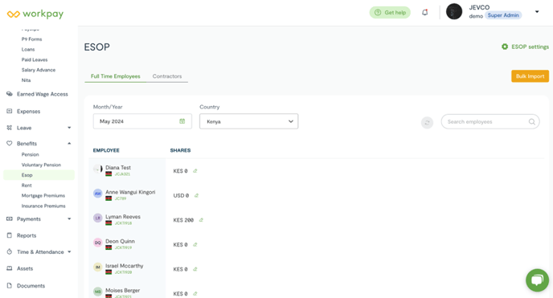
Task: Click the Workpay logo
Action: click(35, 14)
